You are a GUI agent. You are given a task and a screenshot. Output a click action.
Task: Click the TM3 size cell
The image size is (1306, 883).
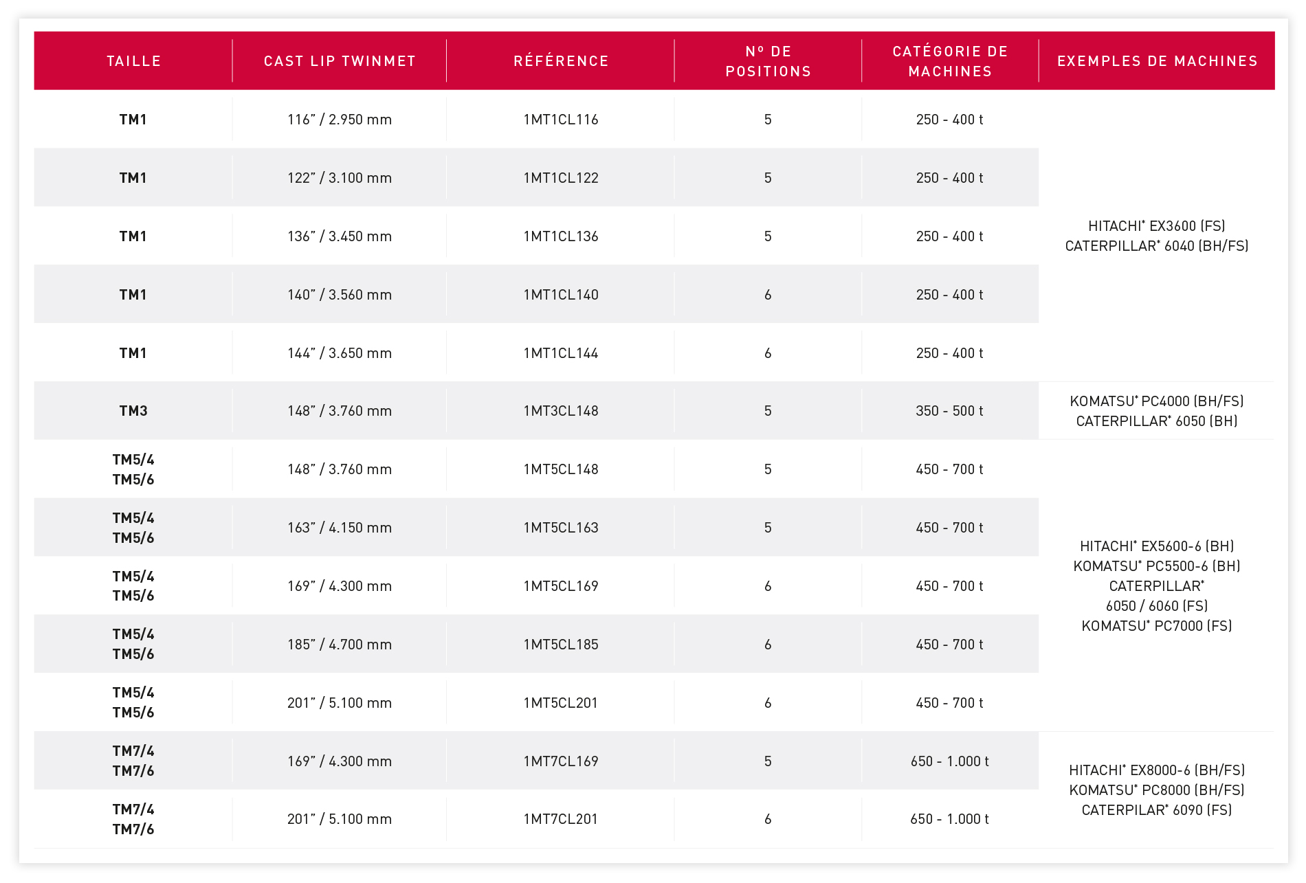point(133,411)
